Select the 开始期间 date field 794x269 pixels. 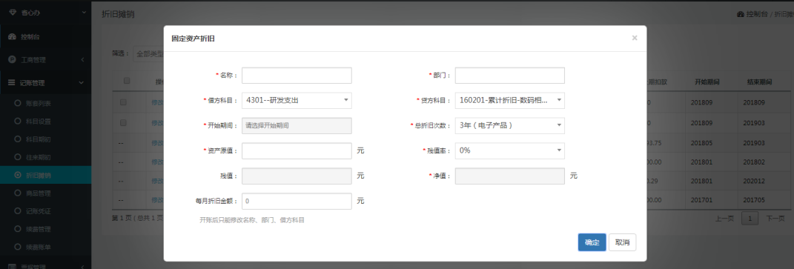297,126
